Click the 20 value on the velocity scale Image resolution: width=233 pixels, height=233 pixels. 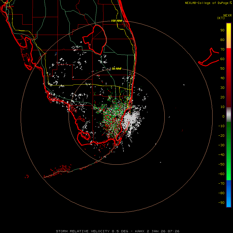222,97
